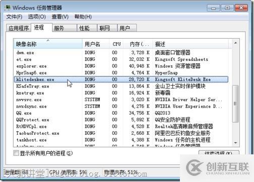Viewport: 254px width, 182px height.
Task: Select the explorer.exe process row
Action: (x=121, y=66)
